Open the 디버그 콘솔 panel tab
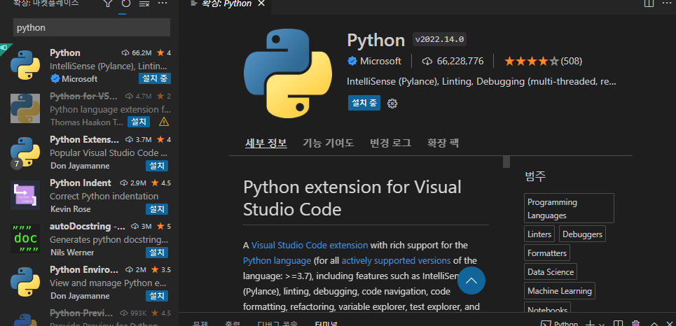 tap(277, 323)
